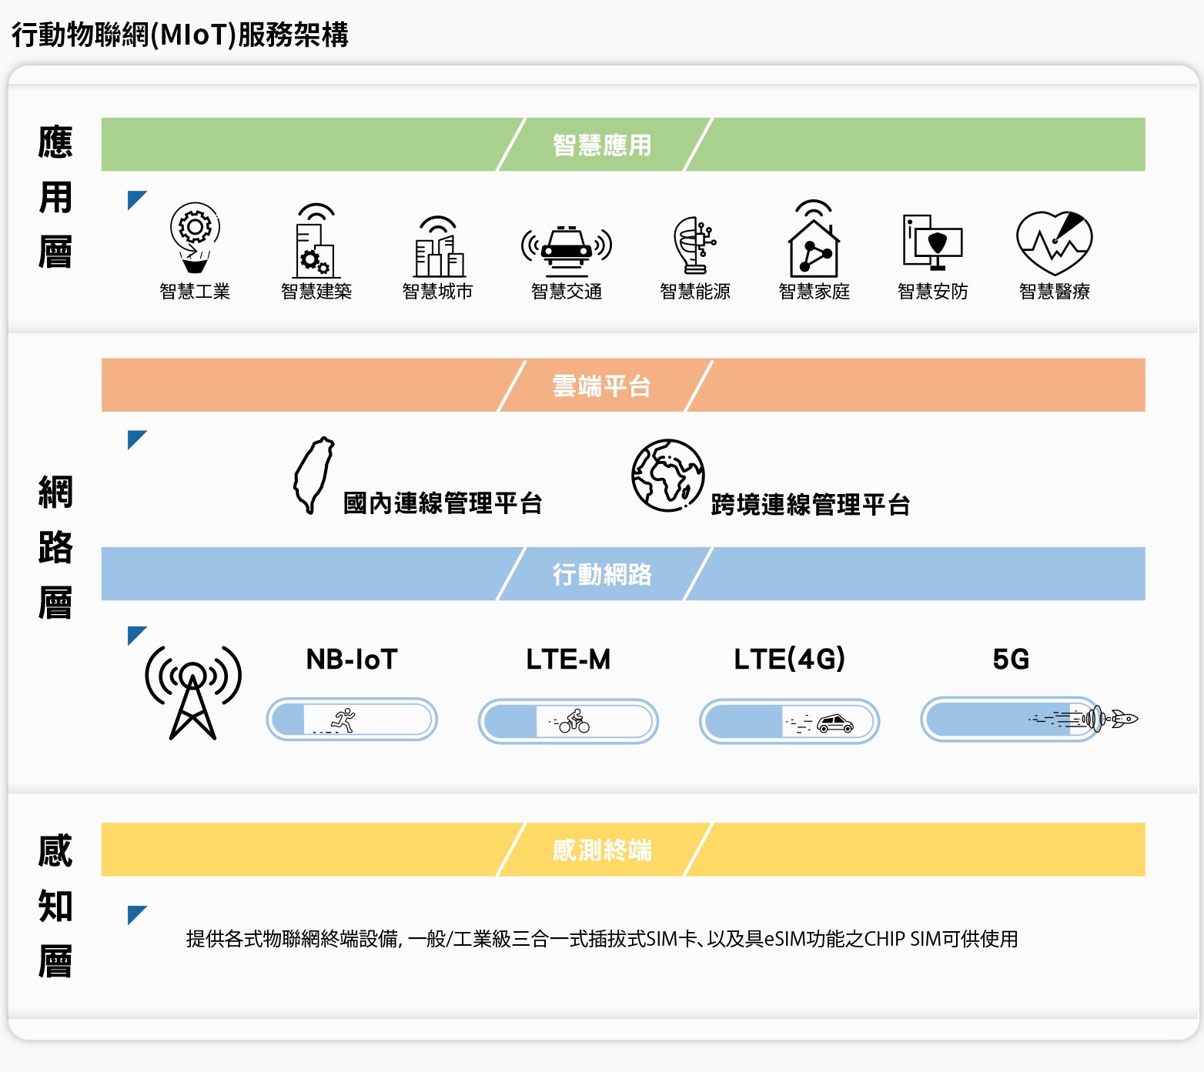Click the 跨境連線管理平台 label
The height and width of the screenshot is (1072, 1204).
pos(811,505)
